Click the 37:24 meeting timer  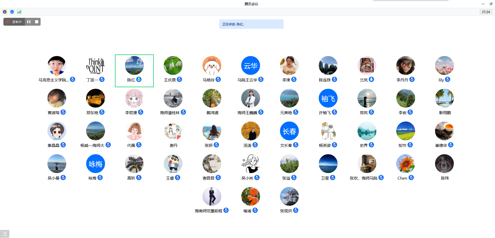(486, 12)
